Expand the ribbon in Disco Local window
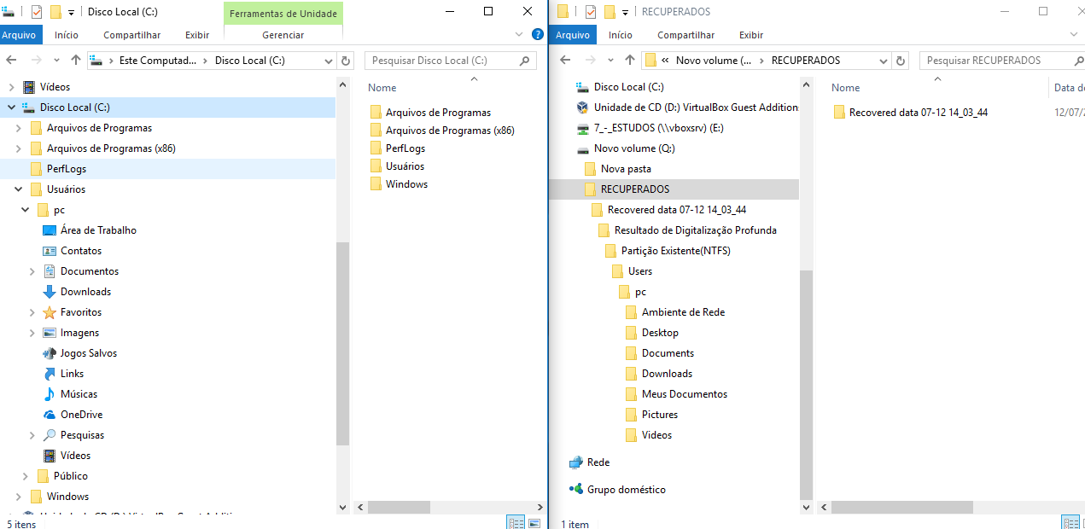Screen dimensions: 1085x529 coord(519,34)
